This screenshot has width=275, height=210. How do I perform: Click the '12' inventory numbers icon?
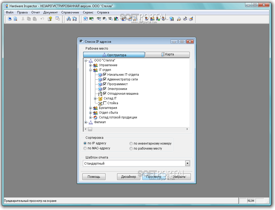point(110,19)
